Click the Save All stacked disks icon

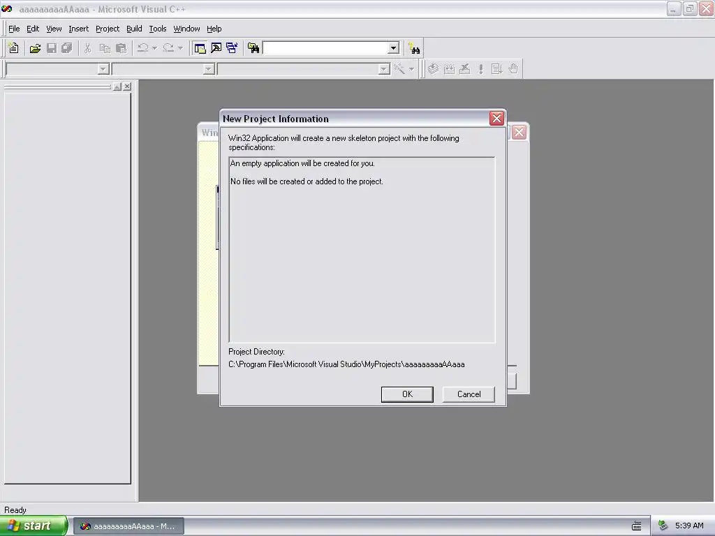[x=67, y=48]
